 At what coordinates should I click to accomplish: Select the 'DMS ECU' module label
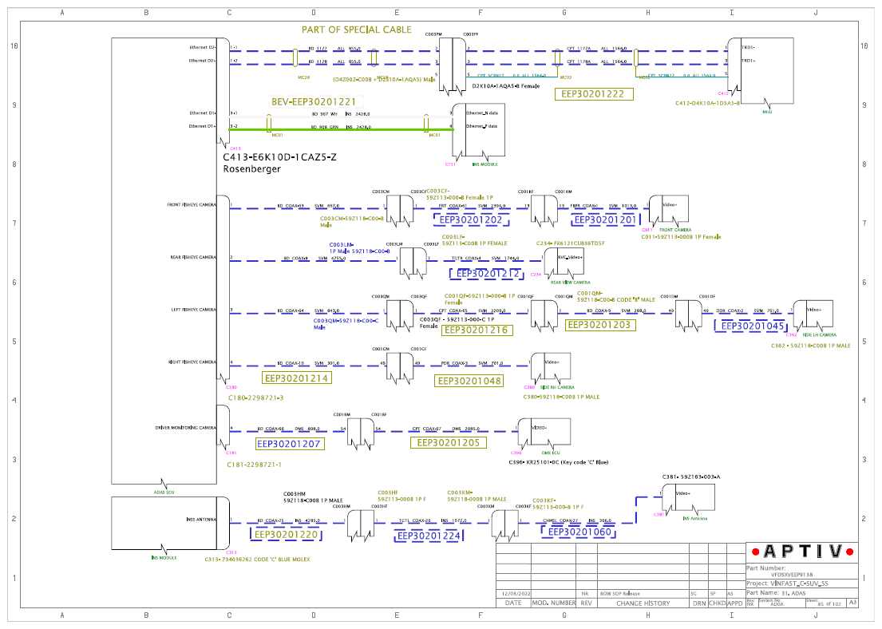[551, 453]
